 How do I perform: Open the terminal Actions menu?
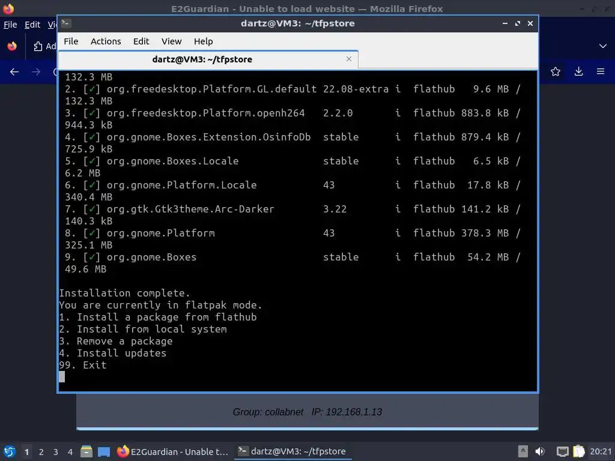[x=106, y=41]
